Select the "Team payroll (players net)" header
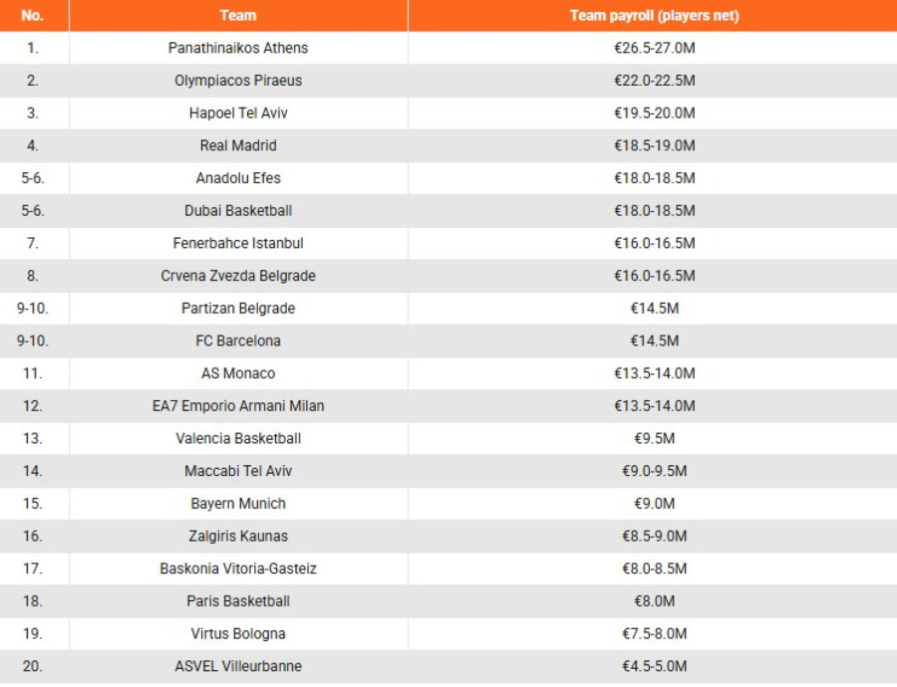This screenshot has height=687, width=897. coord(654,16)
